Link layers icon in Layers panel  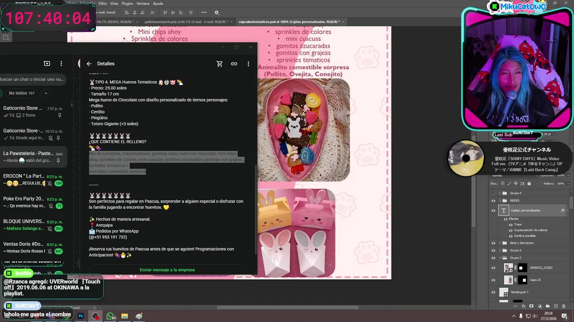tap(516, 306)
